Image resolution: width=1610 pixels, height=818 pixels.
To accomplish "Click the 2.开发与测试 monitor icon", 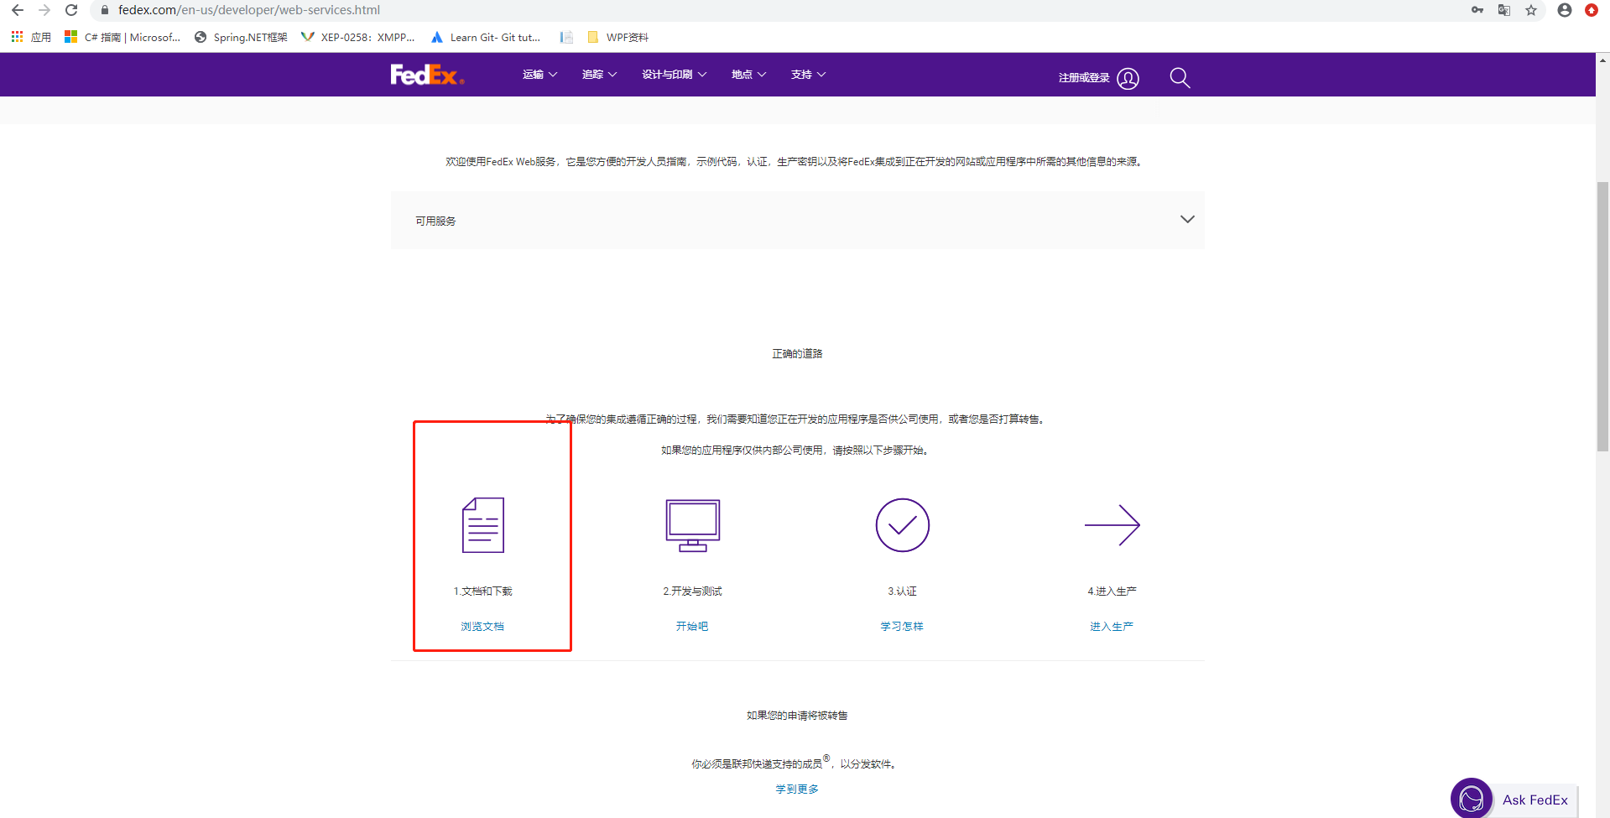I will (692, 524).
